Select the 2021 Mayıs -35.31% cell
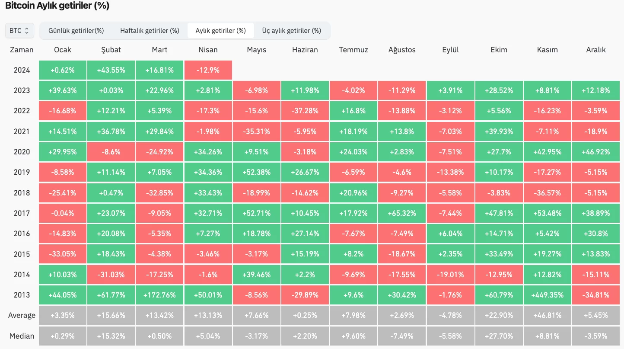This screenshot has height=349, width=624. [256, 131]
